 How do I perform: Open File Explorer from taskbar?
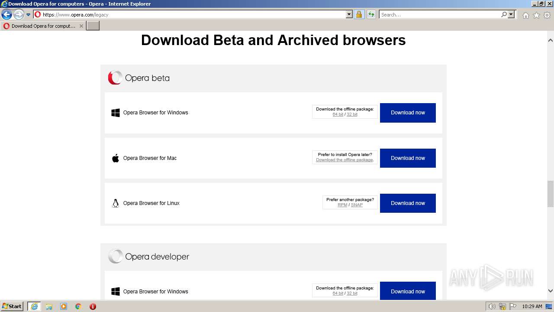49,306
